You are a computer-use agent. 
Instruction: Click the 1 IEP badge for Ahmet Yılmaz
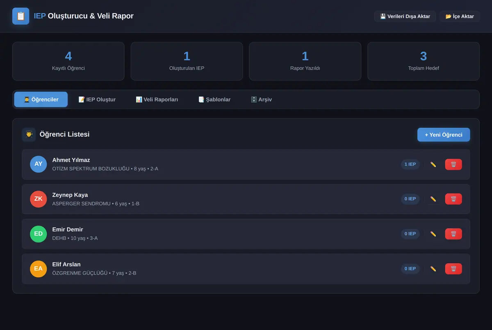(x=410, y=164)
